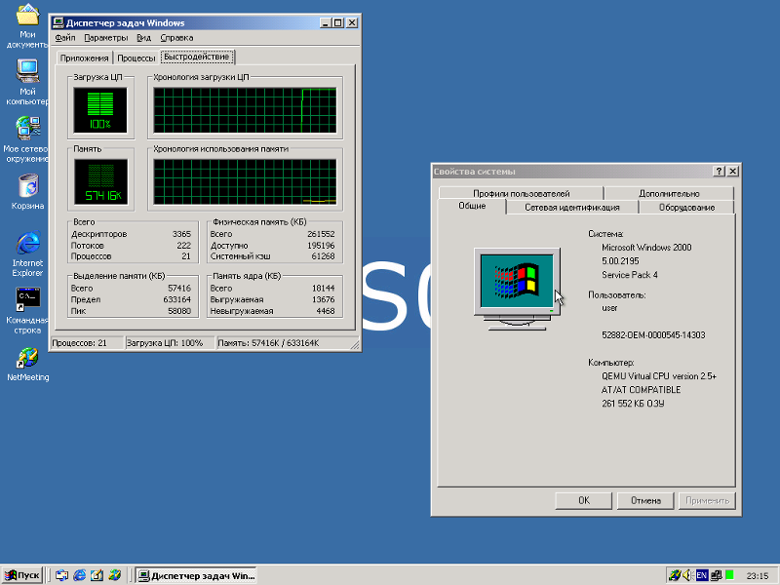This screenshot has height=585, width=780.
Task: Click OK in System Properties dialog
Action: (x=583, y=500)
